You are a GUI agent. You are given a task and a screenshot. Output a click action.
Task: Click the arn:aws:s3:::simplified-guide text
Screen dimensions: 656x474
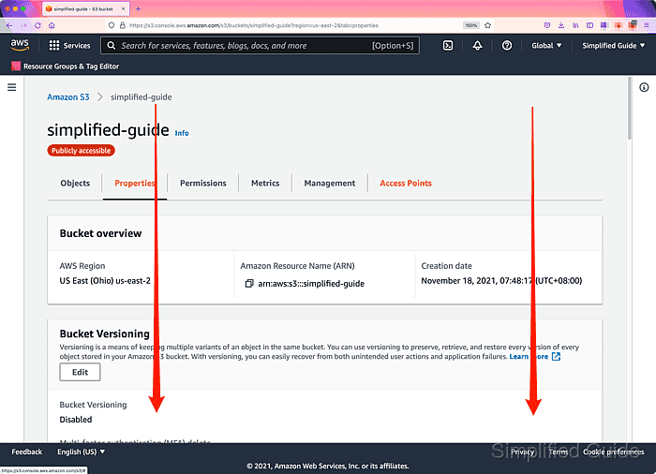(x=311, y=284)
